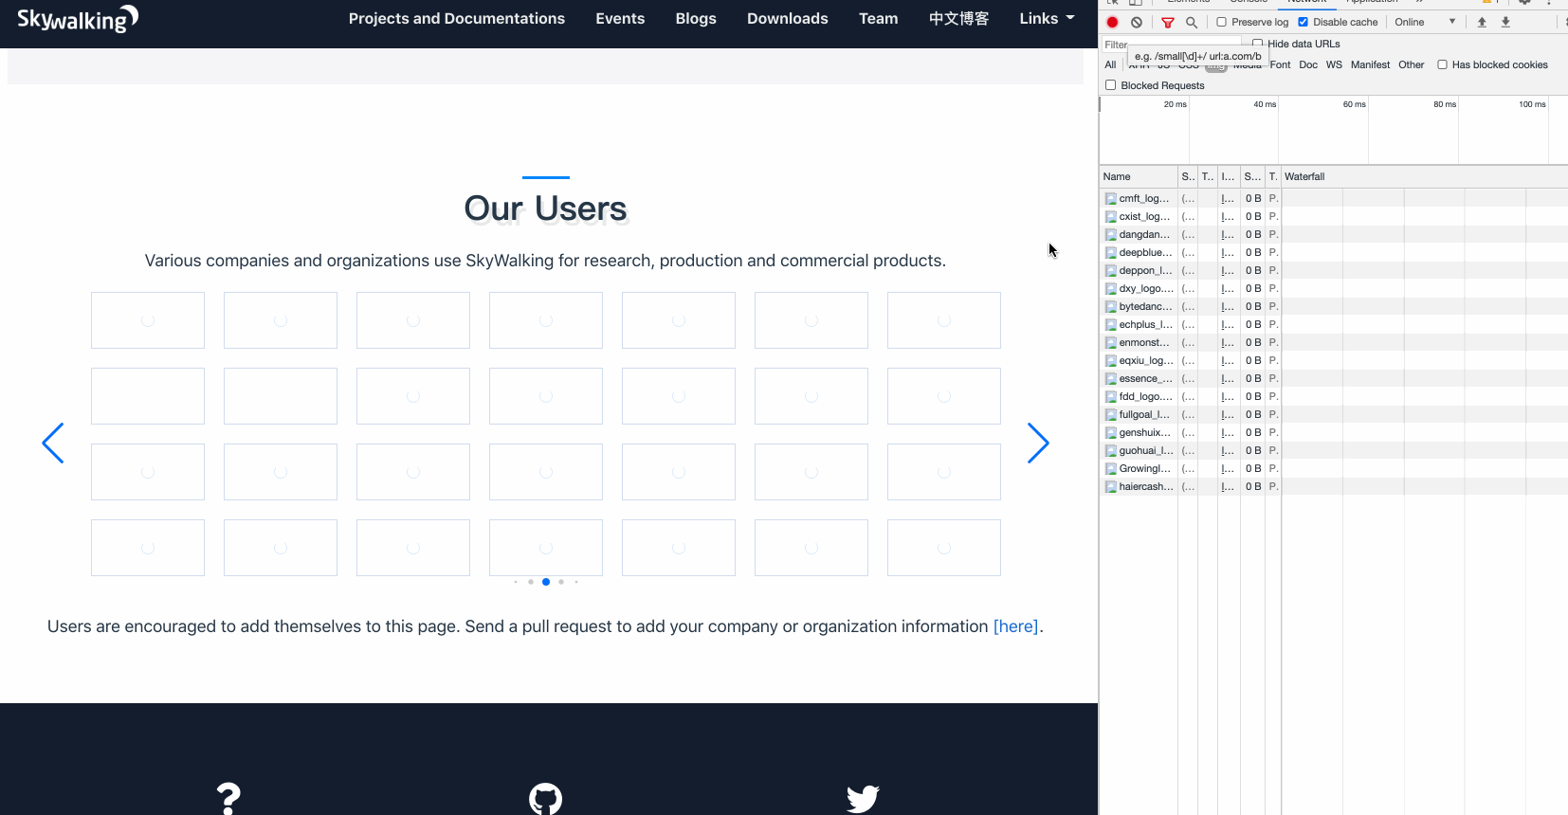Click the SkyWalking logo
This screenshot has width=1568, height=815.
point(78,19)
